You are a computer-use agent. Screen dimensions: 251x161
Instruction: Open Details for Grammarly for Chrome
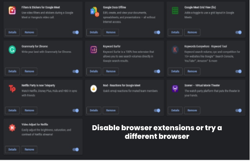click(x=13, y=72)
